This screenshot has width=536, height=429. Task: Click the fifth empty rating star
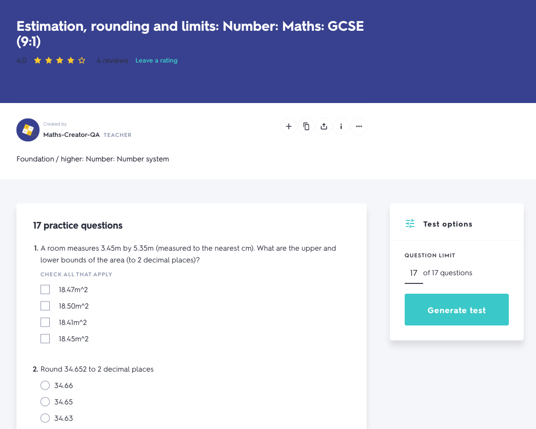click(82, 60)
